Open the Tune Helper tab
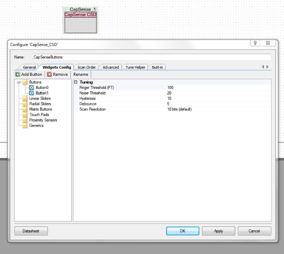Viewport: 284px width, 254px height. (135, 67)
